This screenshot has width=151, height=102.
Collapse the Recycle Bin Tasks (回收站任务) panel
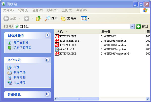coord(47,35)
